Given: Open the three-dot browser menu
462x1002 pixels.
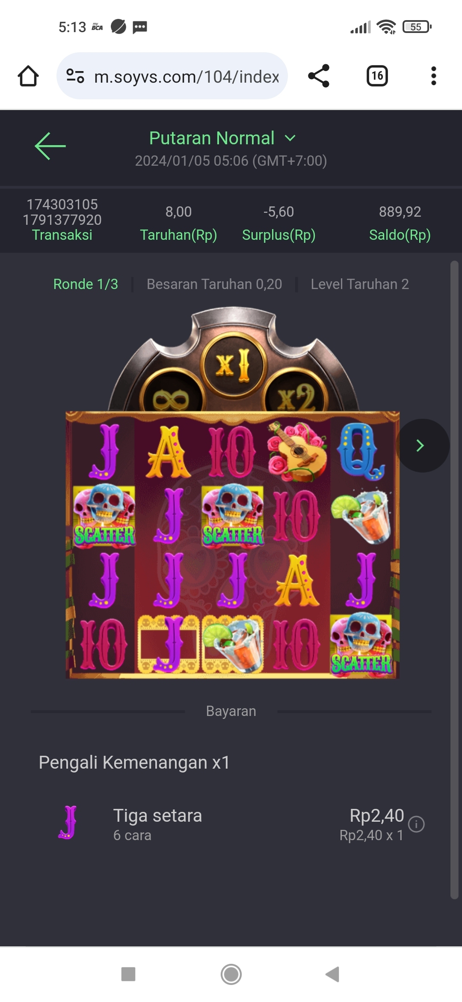Looking at the screenshot, I should [434, 76].
